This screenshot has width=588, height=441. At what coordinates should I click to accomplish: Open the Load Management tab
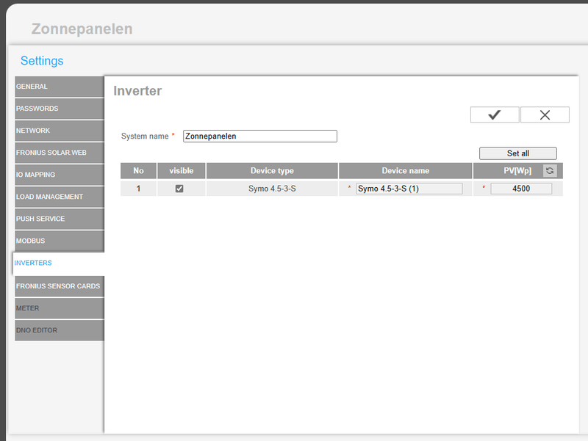[x=60, y=197]
